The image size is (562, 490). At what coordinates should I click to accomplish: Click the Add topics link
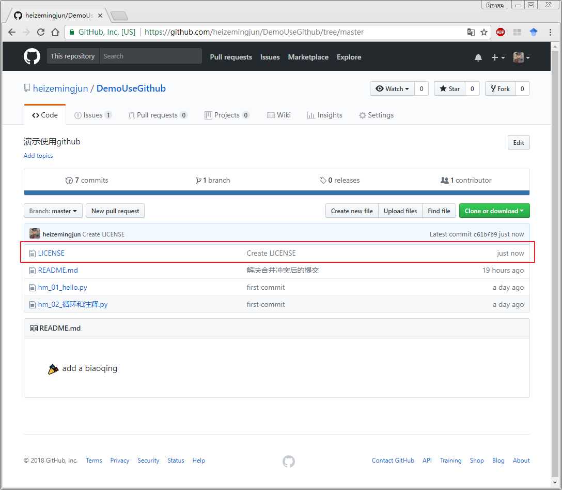point(38,155)
